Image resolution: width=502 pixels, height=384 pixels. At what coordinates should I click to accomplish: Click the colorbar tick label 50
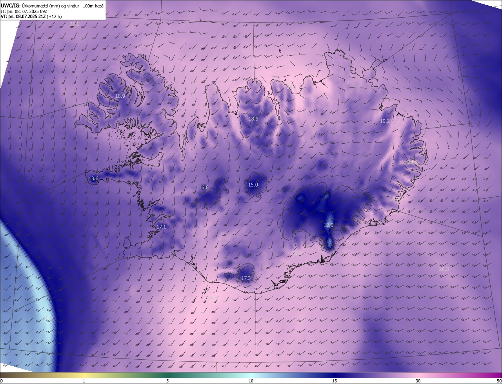click(499, 381)
